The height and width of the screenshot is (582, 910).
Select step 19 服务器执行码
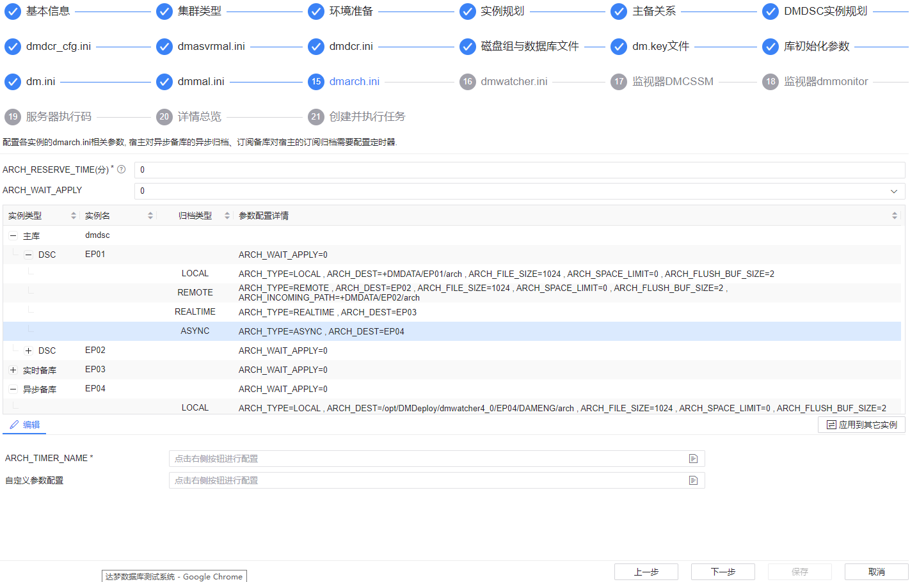48,117
